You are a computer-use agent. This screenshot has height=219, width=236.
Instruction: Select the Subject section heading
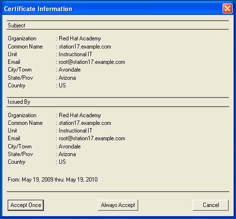click(16, 25)
